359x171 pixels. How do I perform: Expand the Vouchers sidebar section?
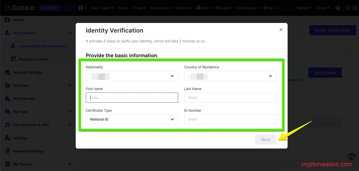pyautogui.click(x=70, y=85)
